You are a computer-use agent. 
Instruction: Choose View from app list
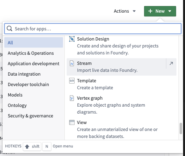[x=122, y=129]
